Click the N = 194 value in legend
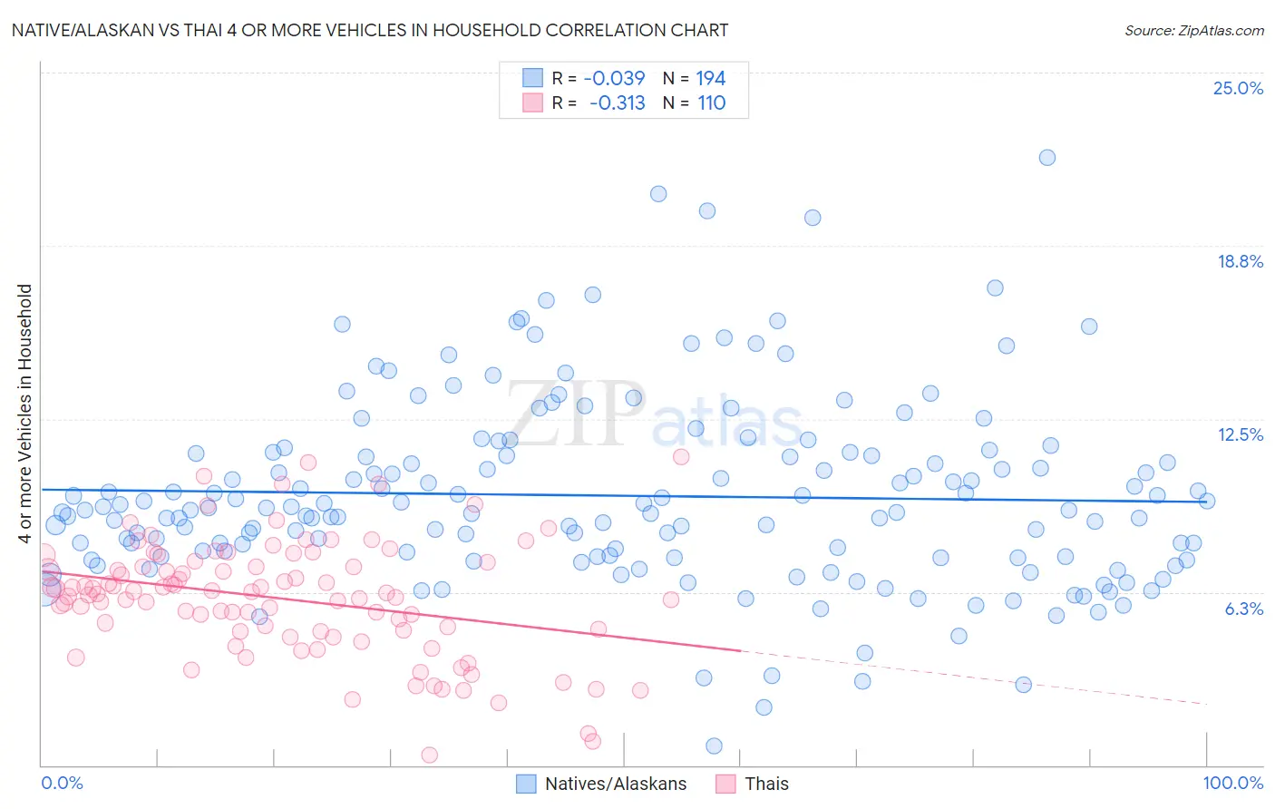The width and height of the screenshot is (1275, 809). pos(695,78)
